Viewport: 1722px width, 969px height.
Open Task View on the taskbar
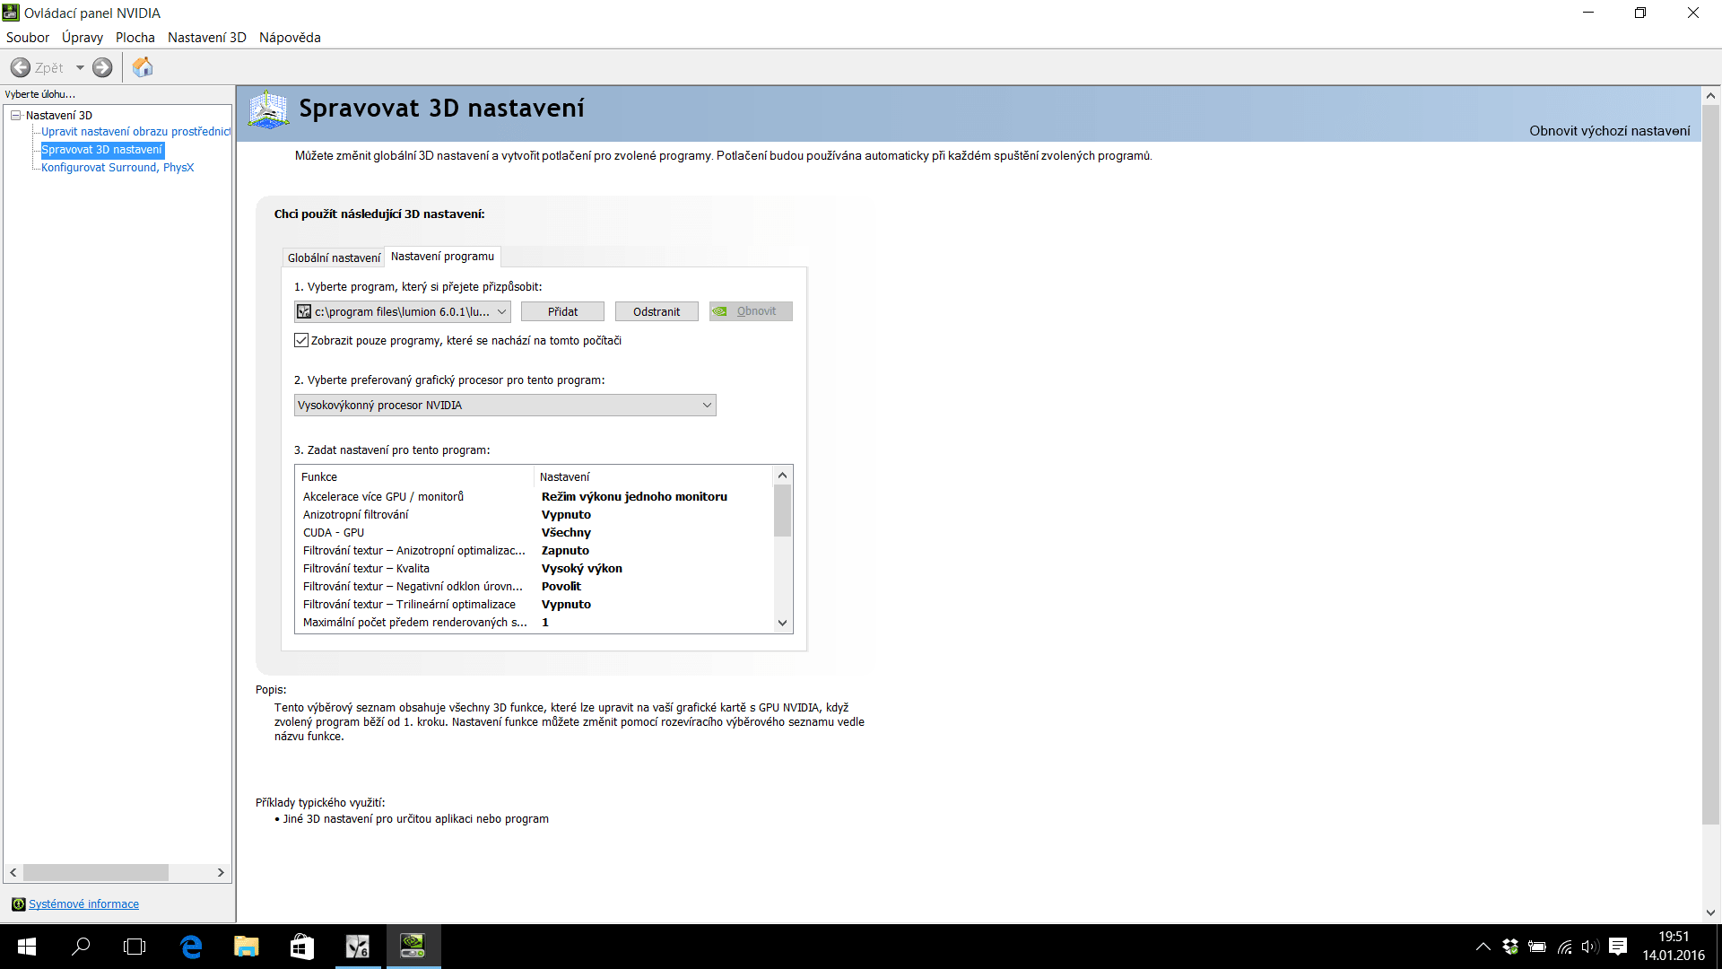pyautogui.click(x=135, y=947)
